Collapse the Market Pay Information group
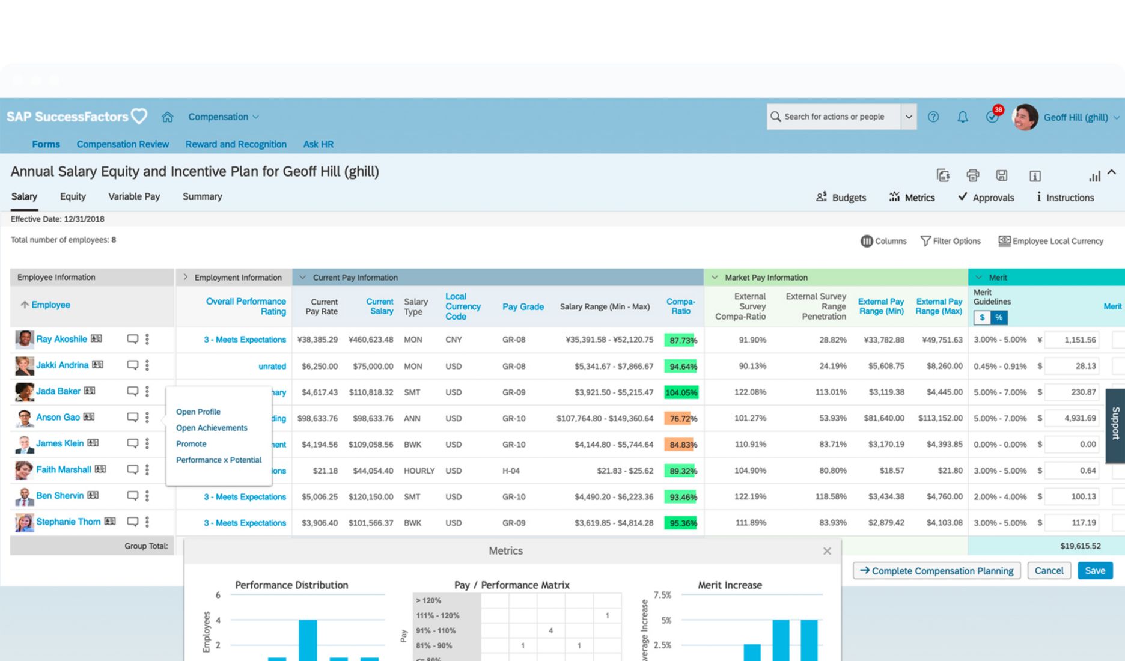 click(713, 277)
